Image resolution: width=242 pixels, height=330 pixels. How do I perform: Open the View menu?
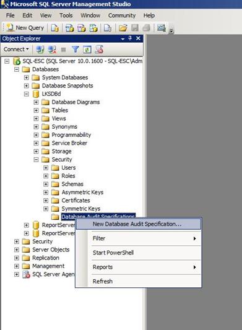point(46,15)
